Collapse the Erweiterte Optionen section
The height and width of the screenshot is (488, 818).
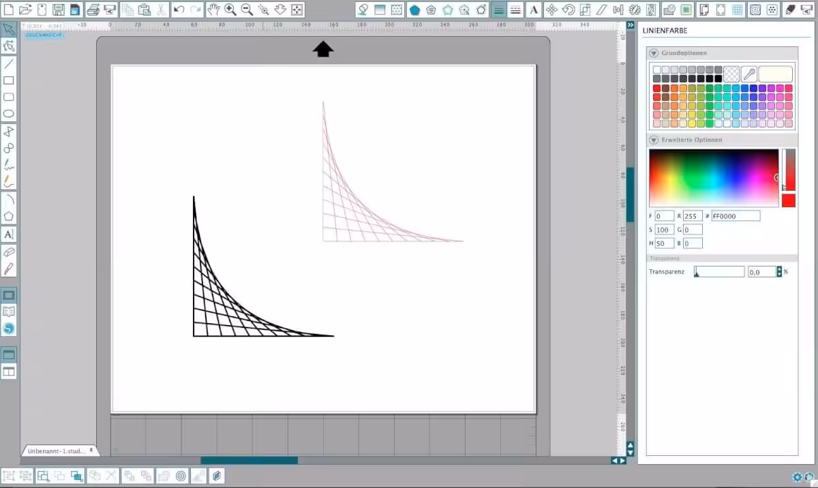point(653,140)
